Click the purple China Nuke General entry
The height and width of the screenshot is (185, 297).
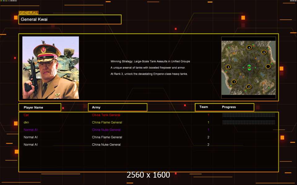pos(106,130)
